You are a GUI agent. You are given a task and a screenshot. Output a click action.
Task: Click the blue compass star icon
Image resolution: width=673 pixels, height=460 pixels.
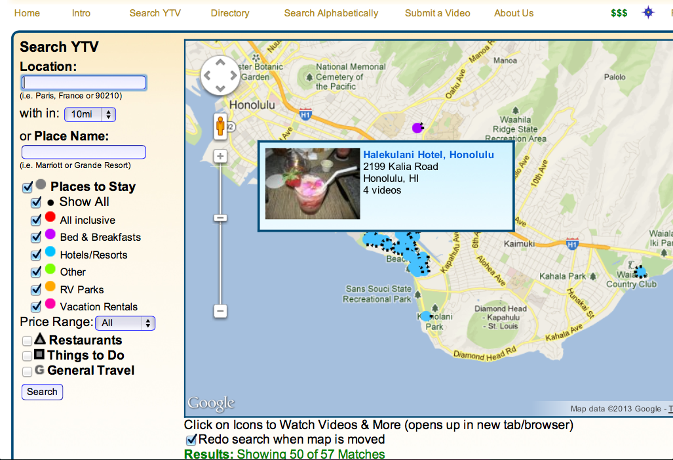coord(648,12)
